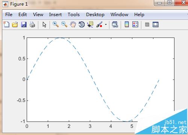Open file with the folder icon
Viewport: 188px width, 135px height.
(15, 24)
